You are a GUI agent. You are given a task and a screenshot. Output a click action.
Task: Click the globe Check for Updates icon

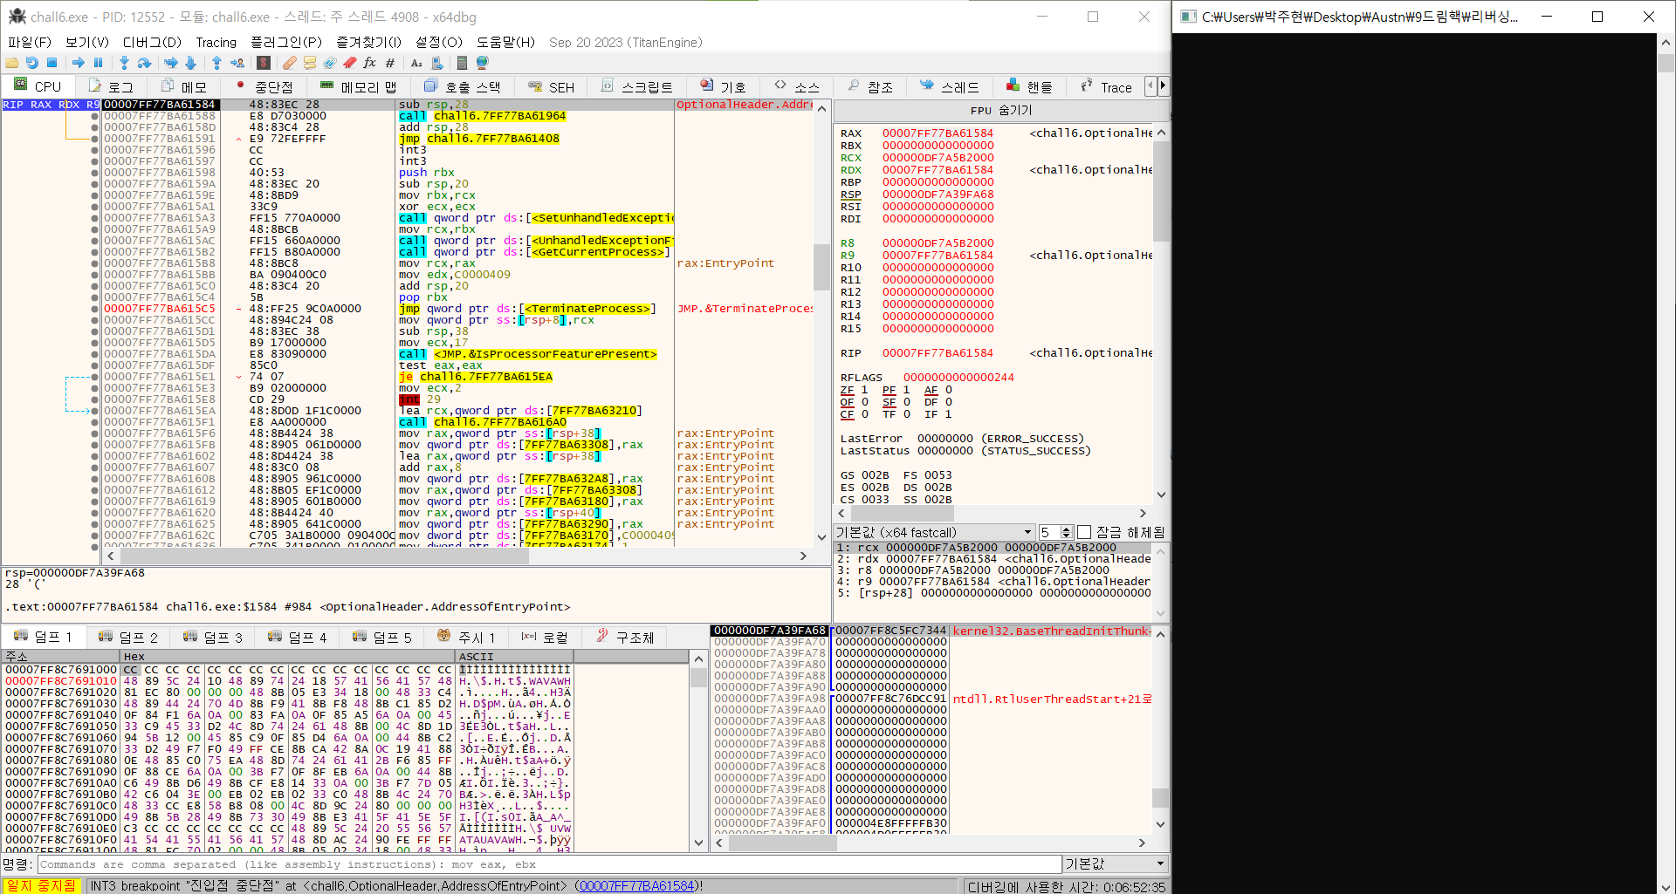[482, 63]
